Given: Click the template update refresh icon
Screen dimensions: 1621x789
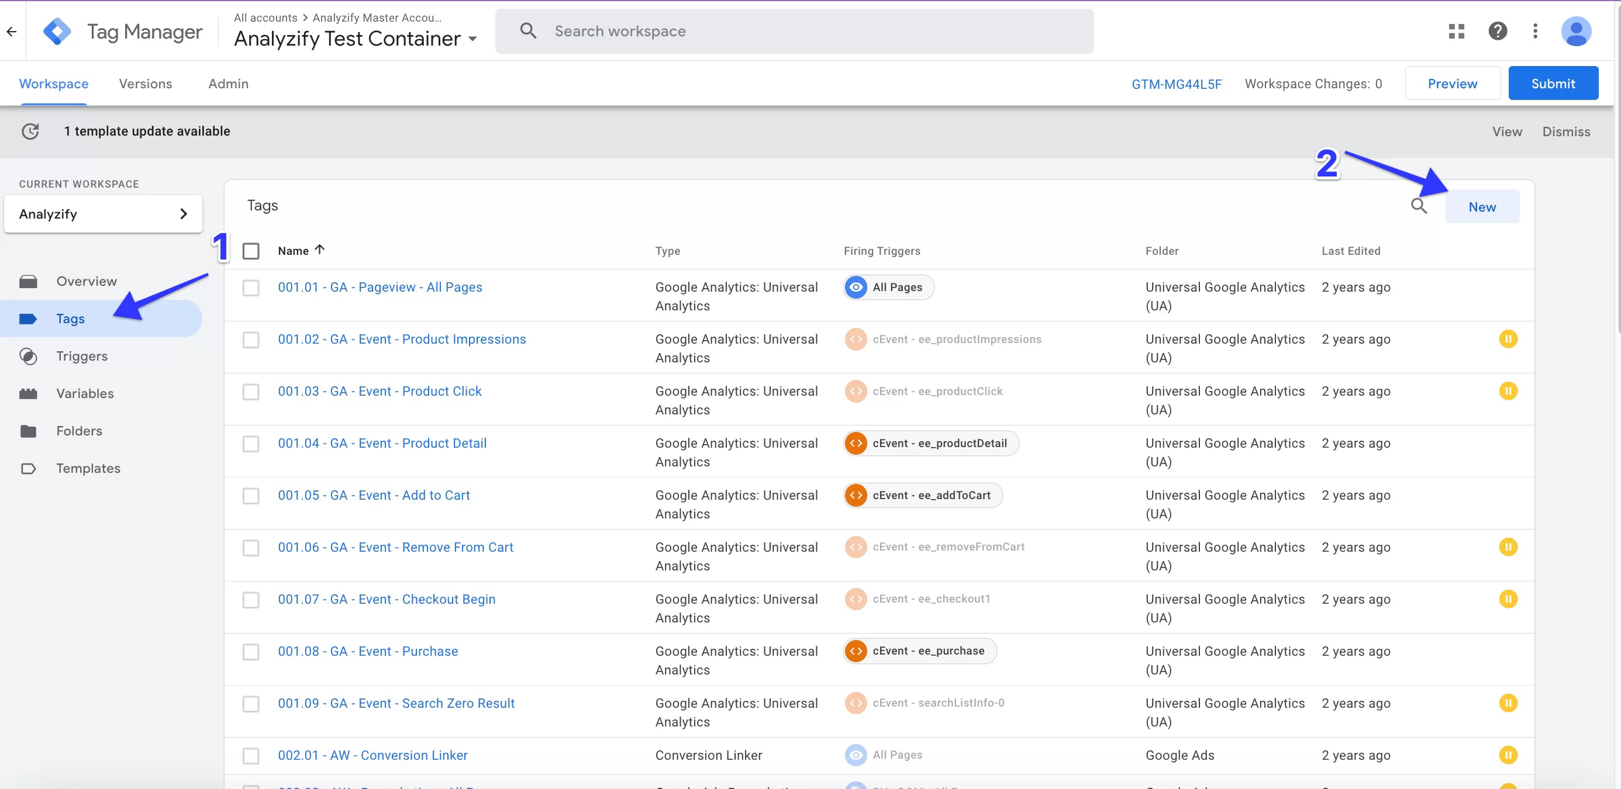Looking at the screenshot, I should tap(30, 131).
